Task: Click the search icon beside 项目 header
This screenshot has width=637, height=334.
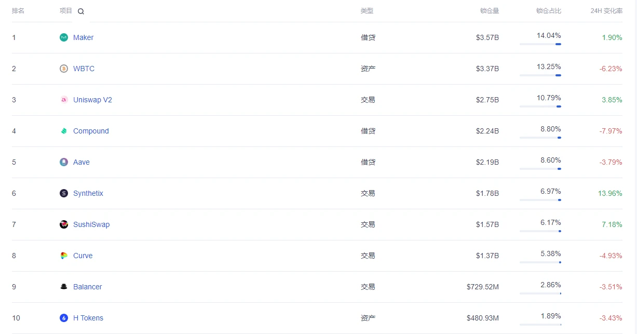Action: tap(80, 11)
